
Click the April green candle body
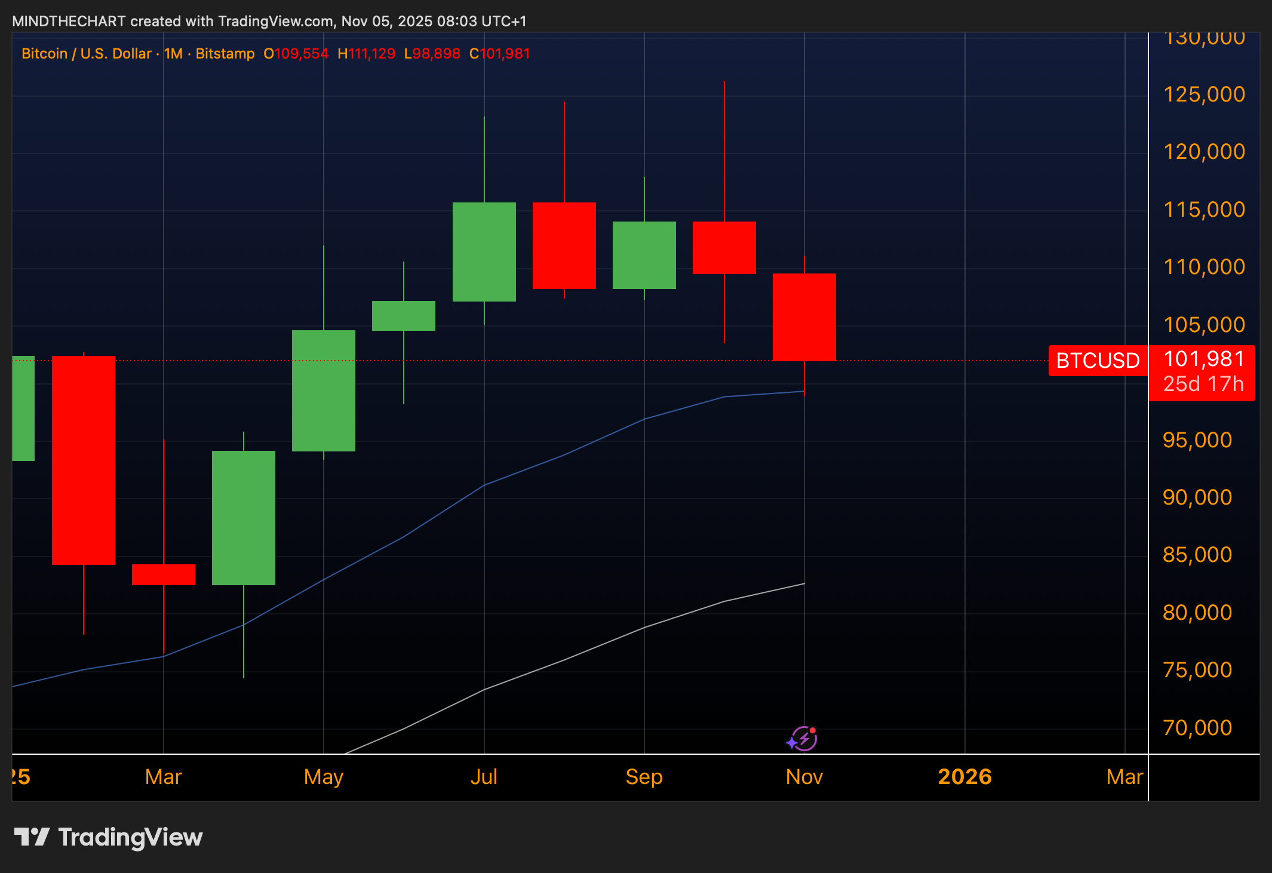244,518
